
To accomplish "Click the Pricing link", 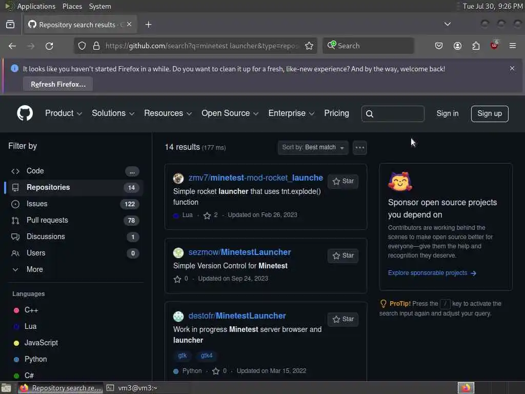I will (336, 113).
